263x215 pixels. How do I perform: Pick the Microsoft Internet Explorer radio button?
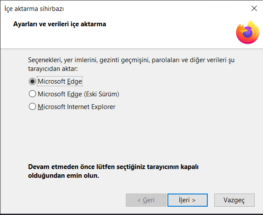click(x=32, y=106)
